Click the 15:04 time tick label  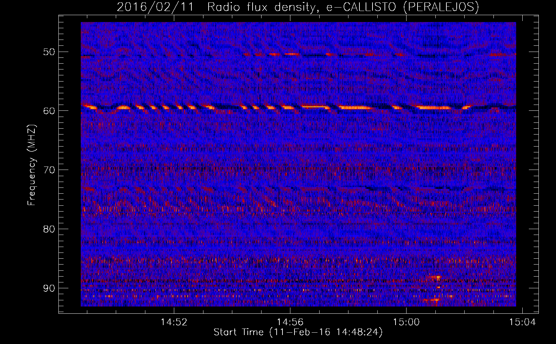click(x=523, y=322)
